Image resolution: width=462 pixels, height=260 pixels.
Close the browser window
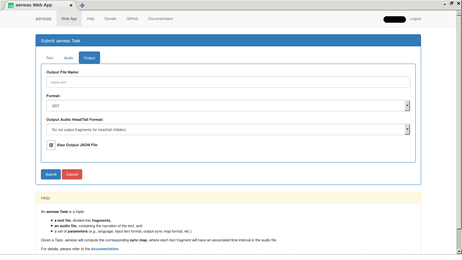[x=459, y=3]
